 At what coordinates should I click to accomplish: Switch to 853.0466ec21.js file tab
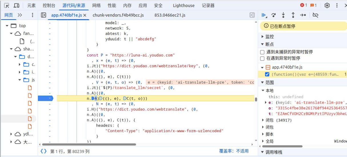pyautogui.click(x=170, y=15)
